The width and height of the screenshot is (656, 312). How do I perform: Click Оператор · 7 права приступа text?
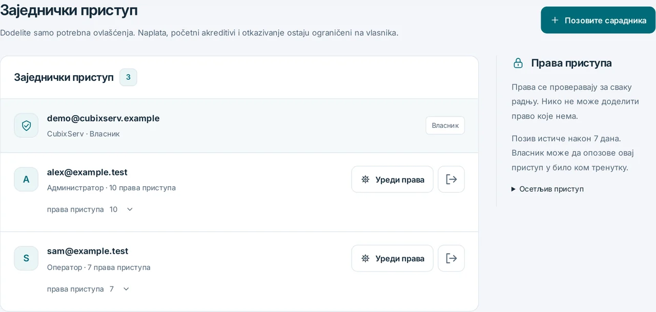(x=98, y=268)
